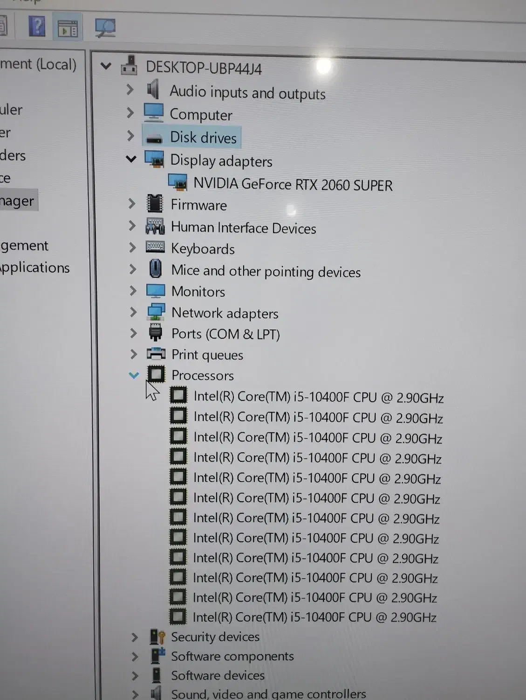Click the Firmware chip icon
This screenshot has width=526, height=700.
click(x=155, y=204)
